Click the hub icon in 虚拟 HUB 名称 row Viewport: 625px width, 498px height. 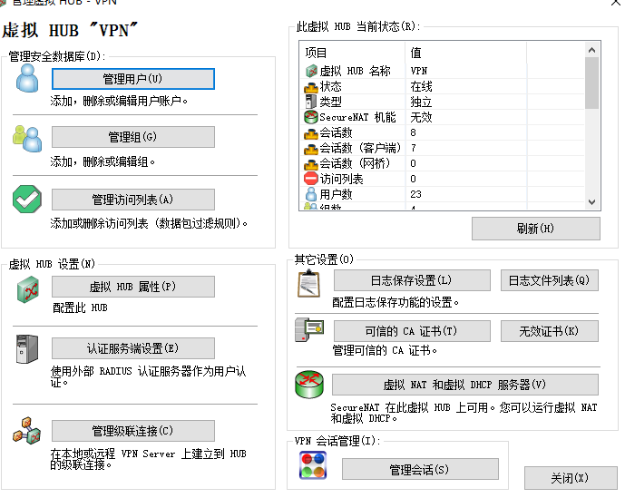311,71
